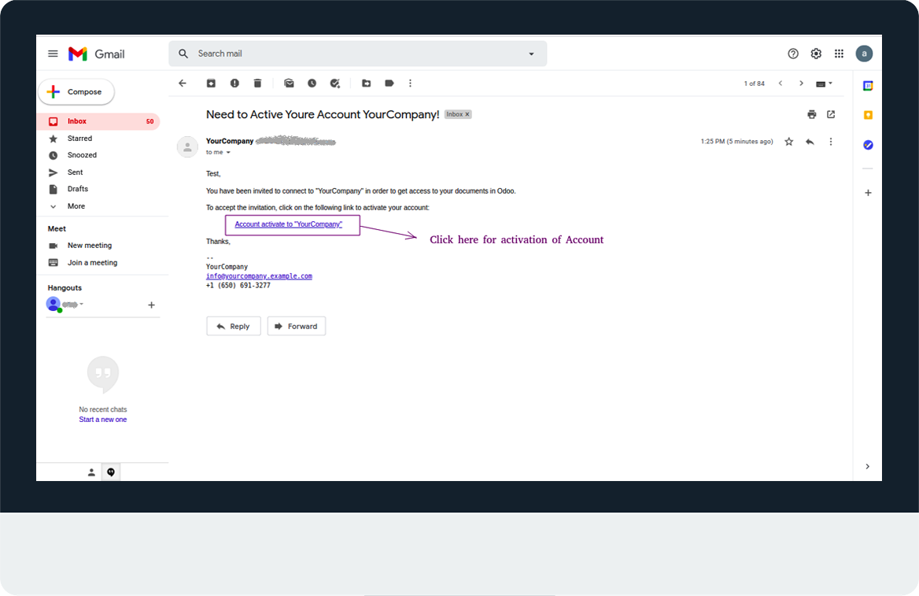Print this email

pyautogui.click(x=812, y=114)
